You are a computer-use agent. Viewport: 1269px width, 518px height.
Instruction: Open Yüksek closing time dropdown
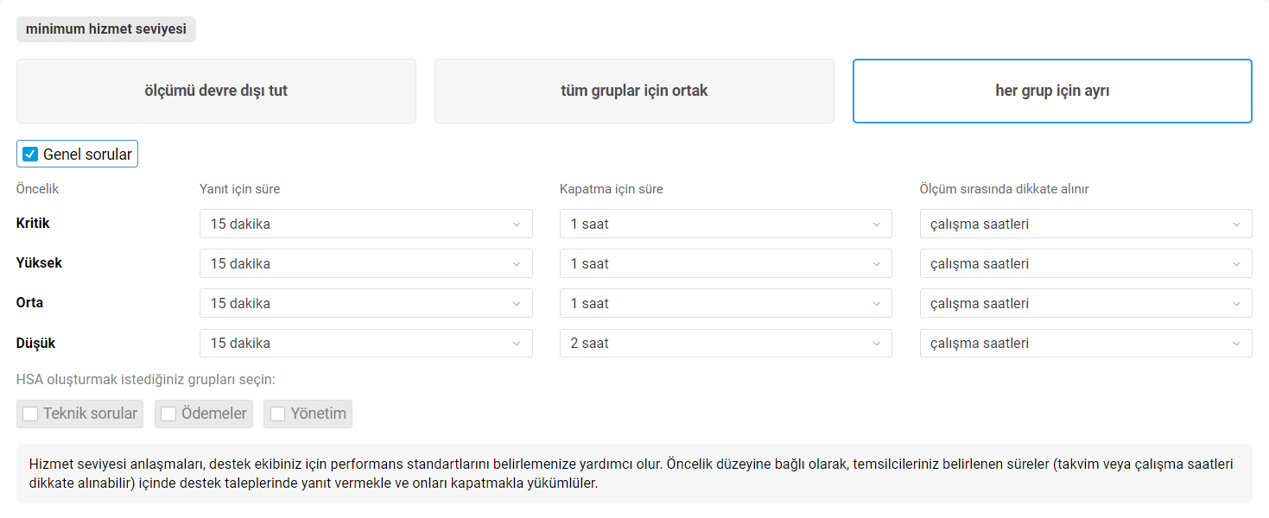click(x=726, y=263)
